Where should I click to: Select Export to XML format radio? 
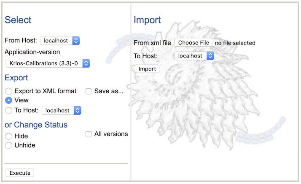(8, 91)
